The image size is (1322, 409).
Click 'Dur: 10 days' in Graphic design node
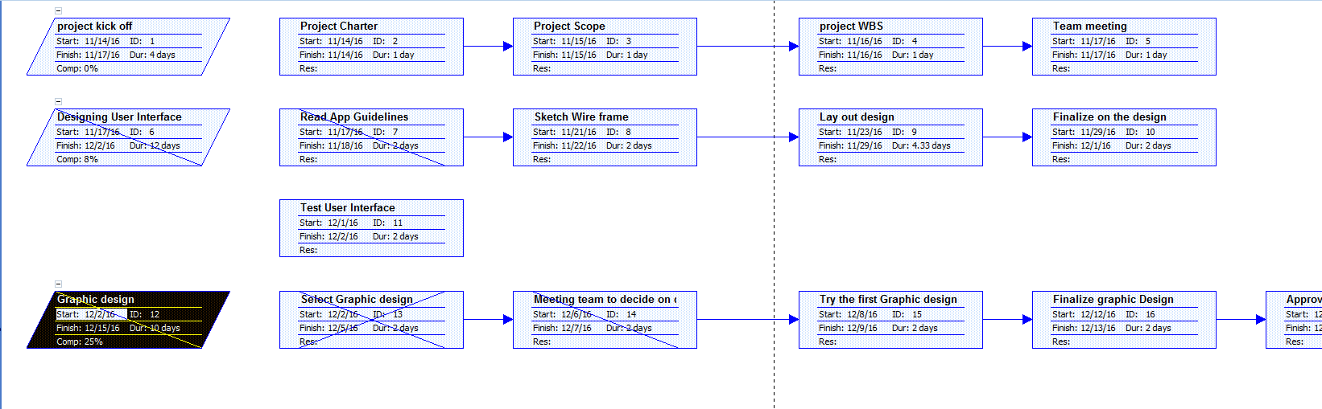tap(155, 329)
